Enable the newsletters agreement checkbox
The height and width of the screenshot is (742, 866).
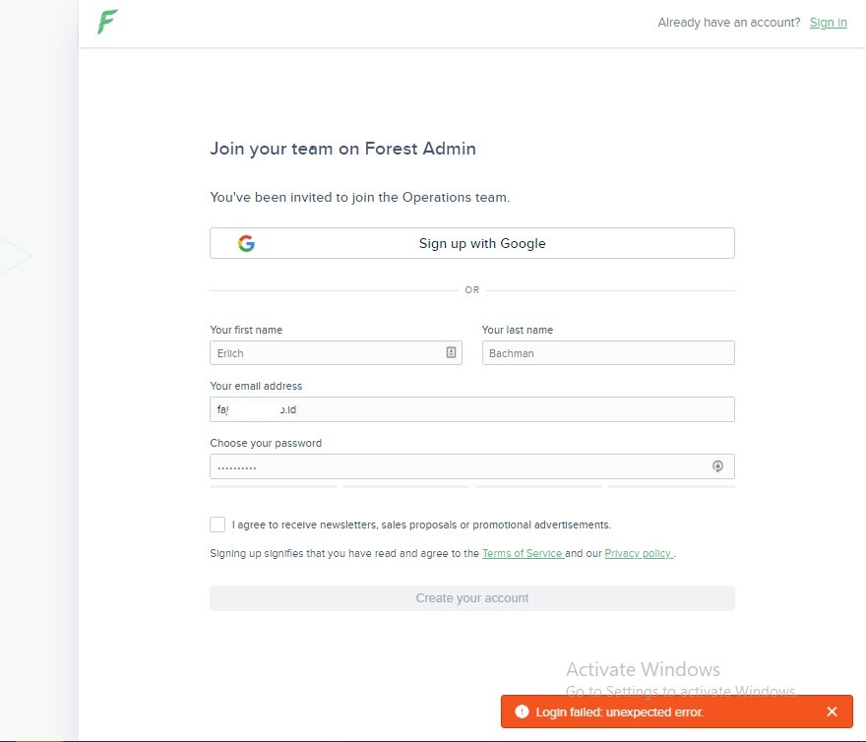[x=217, y=525]
